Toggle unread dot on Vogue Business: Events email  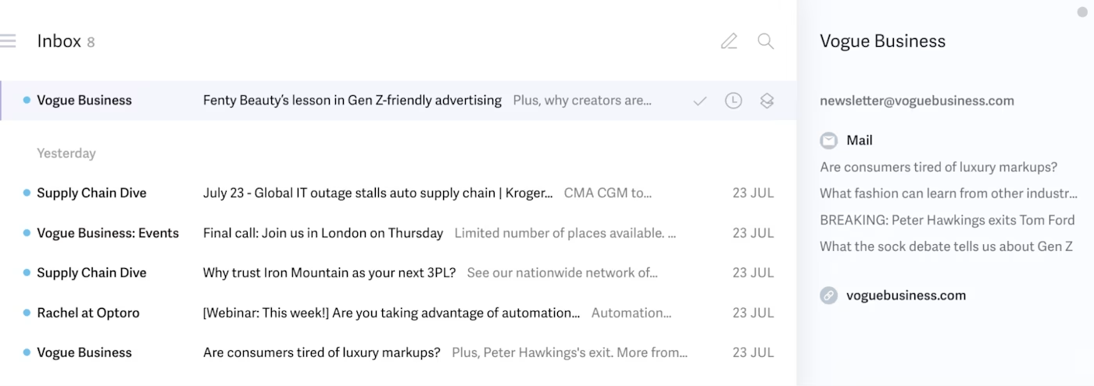[27, 233]
